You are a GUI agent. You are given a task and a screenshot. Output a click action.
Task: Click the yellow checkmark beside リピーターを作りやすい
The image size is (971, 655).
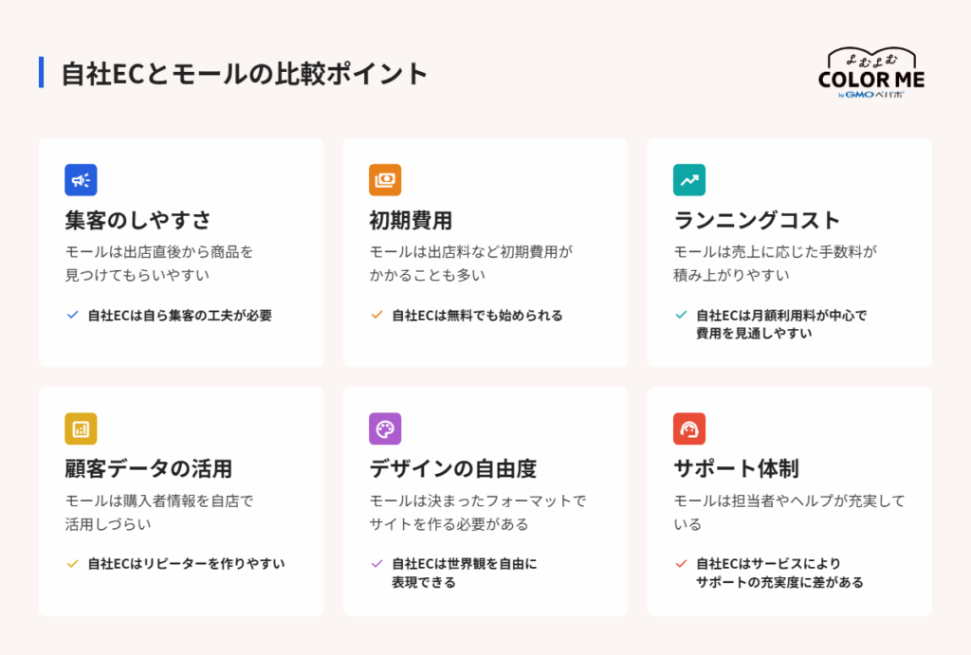coord(72,563)
